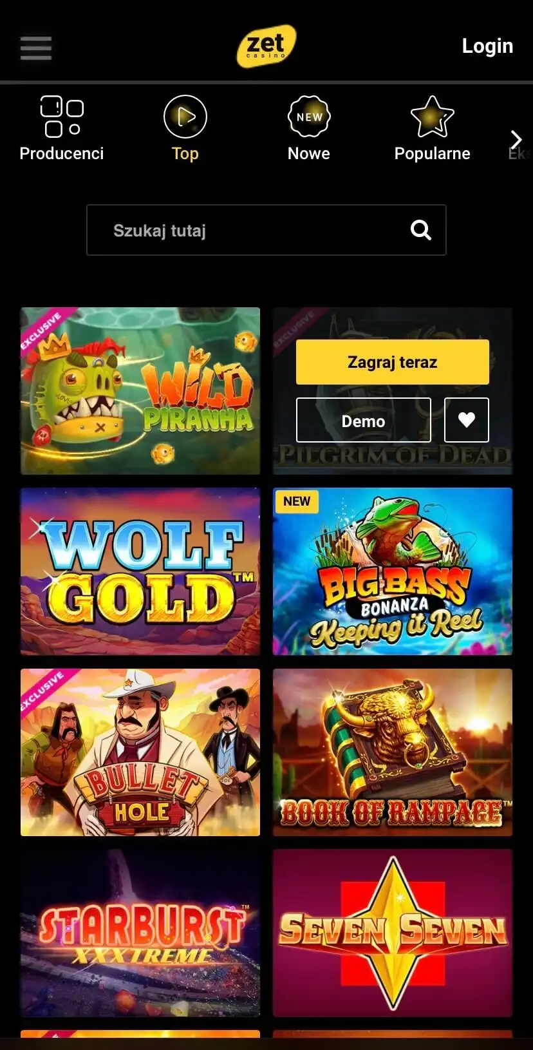Click the Zet Casino logo
The height and width of the screenshot is (1050, 533).
266,46
